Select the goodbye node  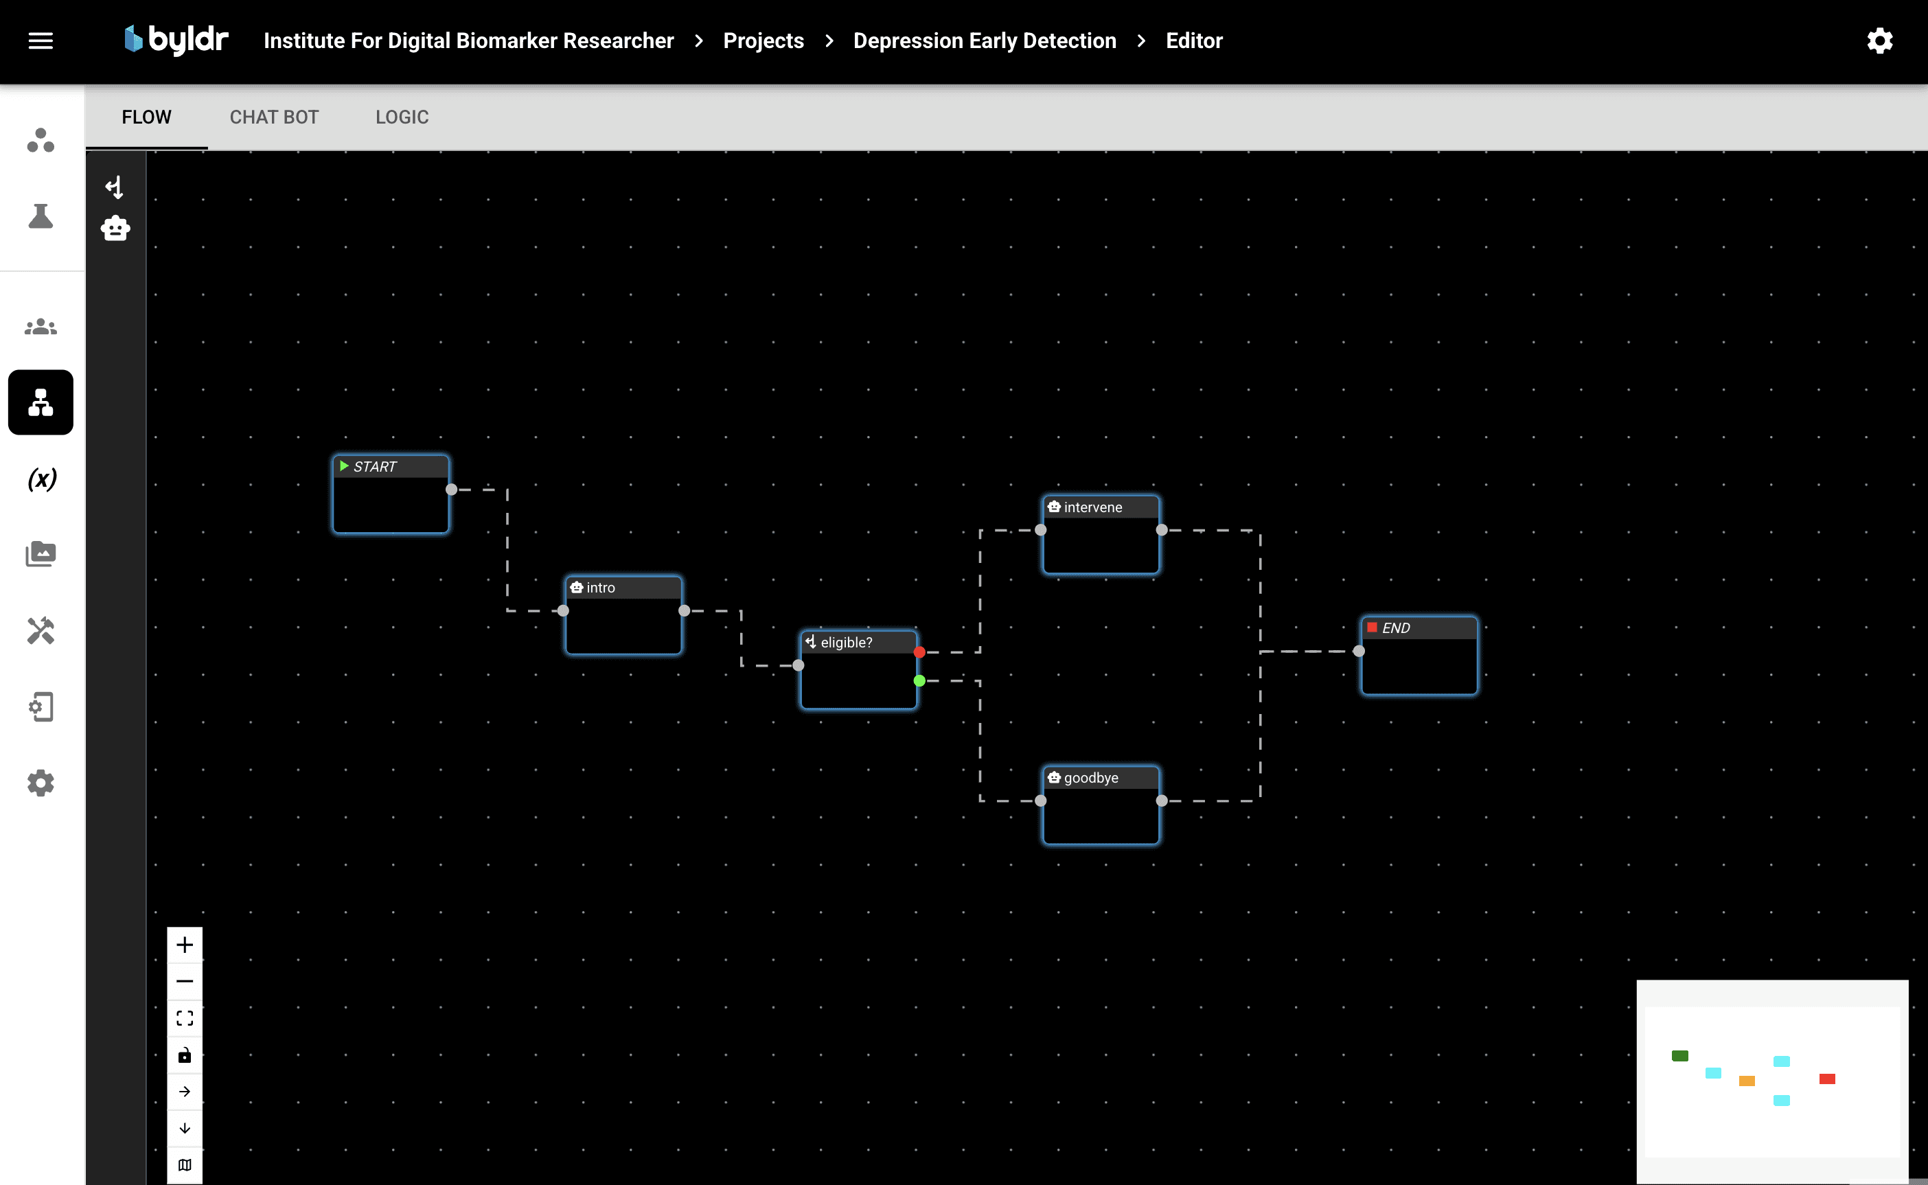pyautogui.click(x=1101, y=805)
